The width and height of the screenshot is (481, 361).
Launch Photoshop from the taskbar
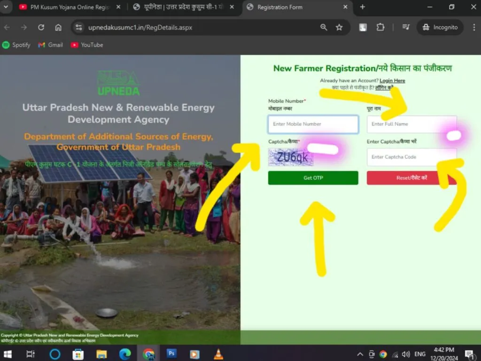172,353
